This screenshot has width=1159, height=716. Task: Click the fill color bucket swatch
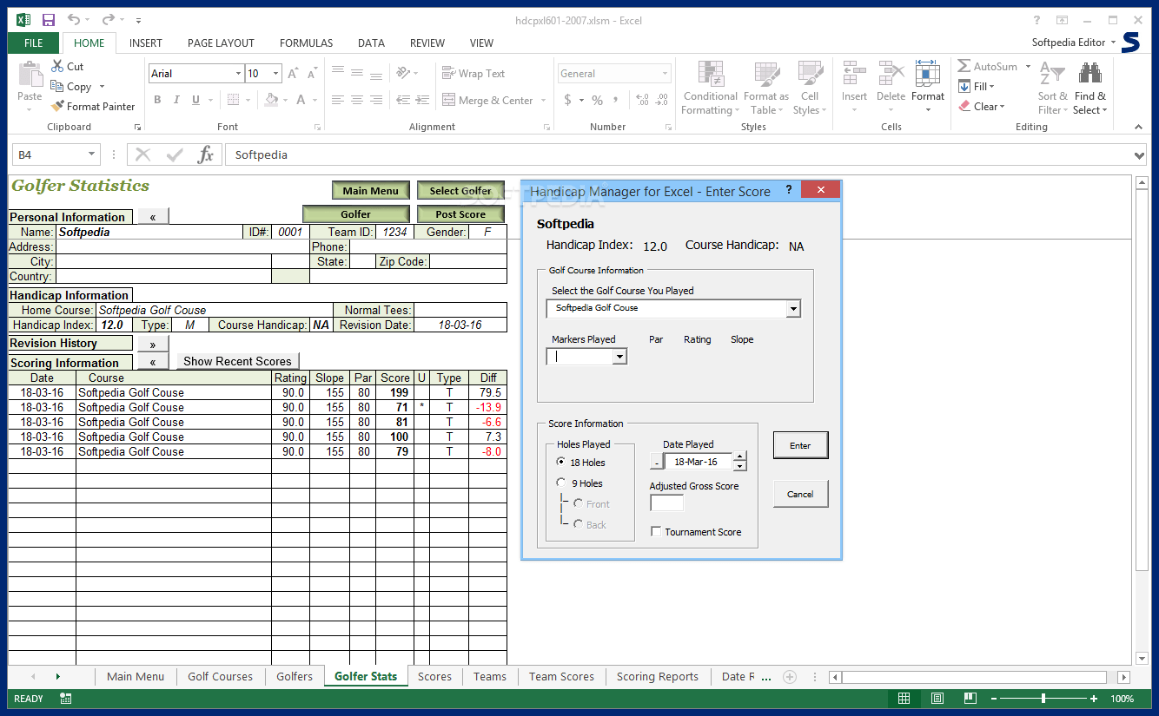tap(271, 100)
